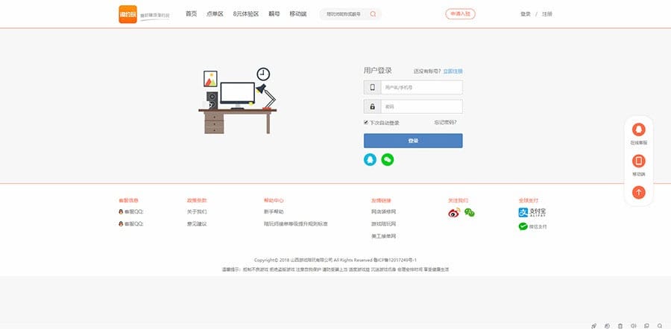Click the 申请入驻 outlined button
This screenshot has height=329, width=671.
pos(461,14)
